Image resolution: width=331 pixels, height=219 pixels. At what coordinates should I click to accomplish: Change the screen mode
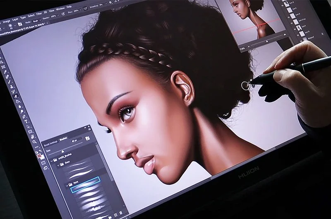(46, 168)
